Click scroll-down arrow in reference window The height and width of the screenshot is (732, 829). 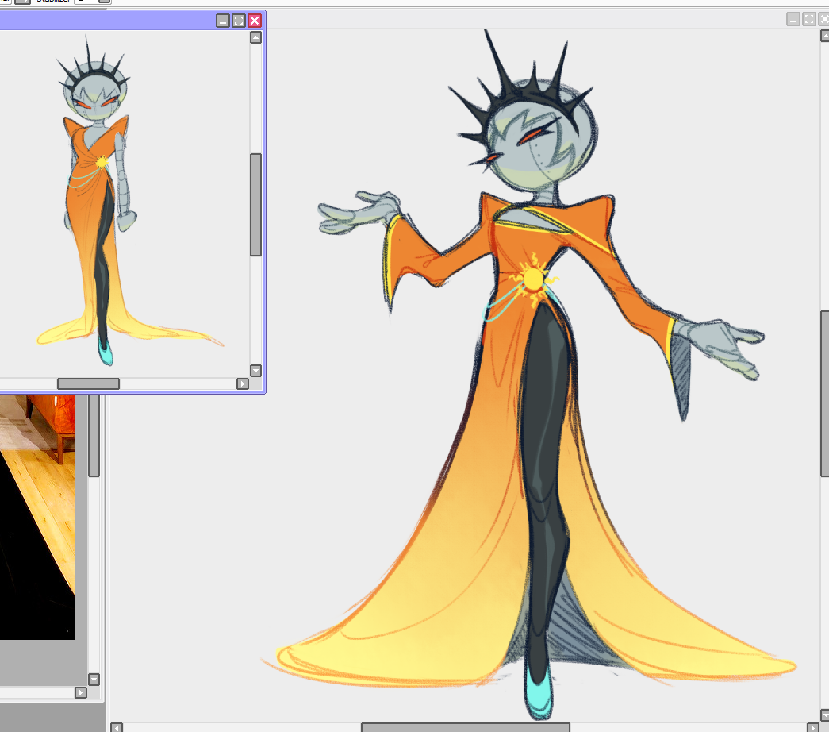255,370
